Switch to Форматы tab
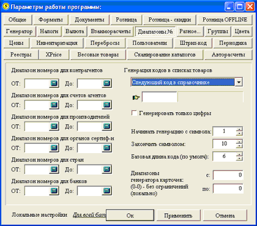 pos(51,20)
